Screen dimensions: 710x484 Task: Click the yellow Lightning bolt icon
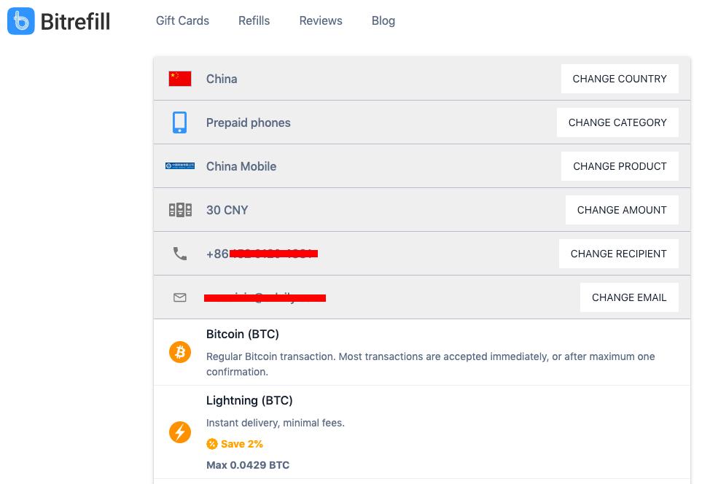pyautogui.click(x=180, y=432)
